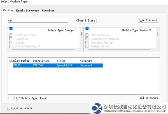Screen dimensions: 168x114
Task: Check the Allen-Bradley vendor filter
Action: (87, 35)
